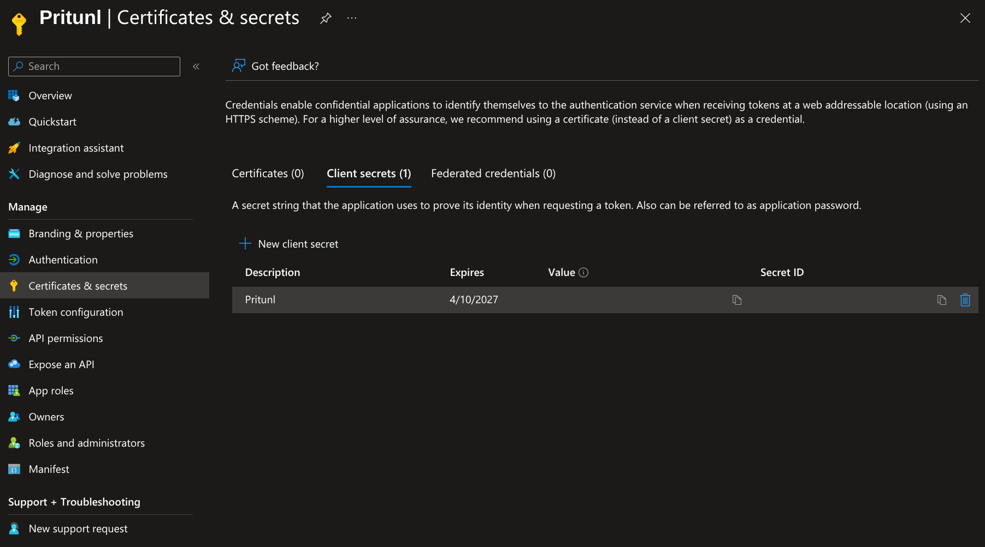
Task: Delete the Pritunl client secret
Action: tap(965, 300)
